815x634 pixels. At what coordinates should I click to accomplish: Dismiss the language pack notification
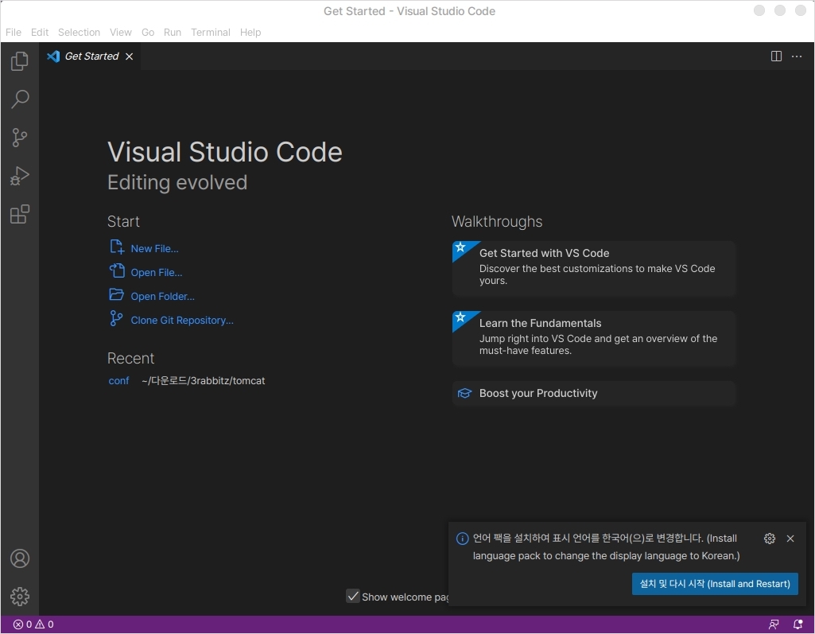tap(790, 539)
